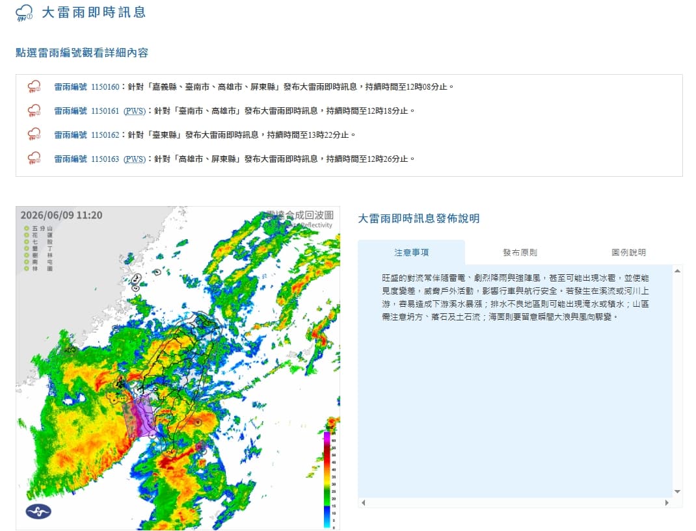Open thunderstorm details link 雷雨編號 1150163
The image size is (696, 531).
(87, 159)
